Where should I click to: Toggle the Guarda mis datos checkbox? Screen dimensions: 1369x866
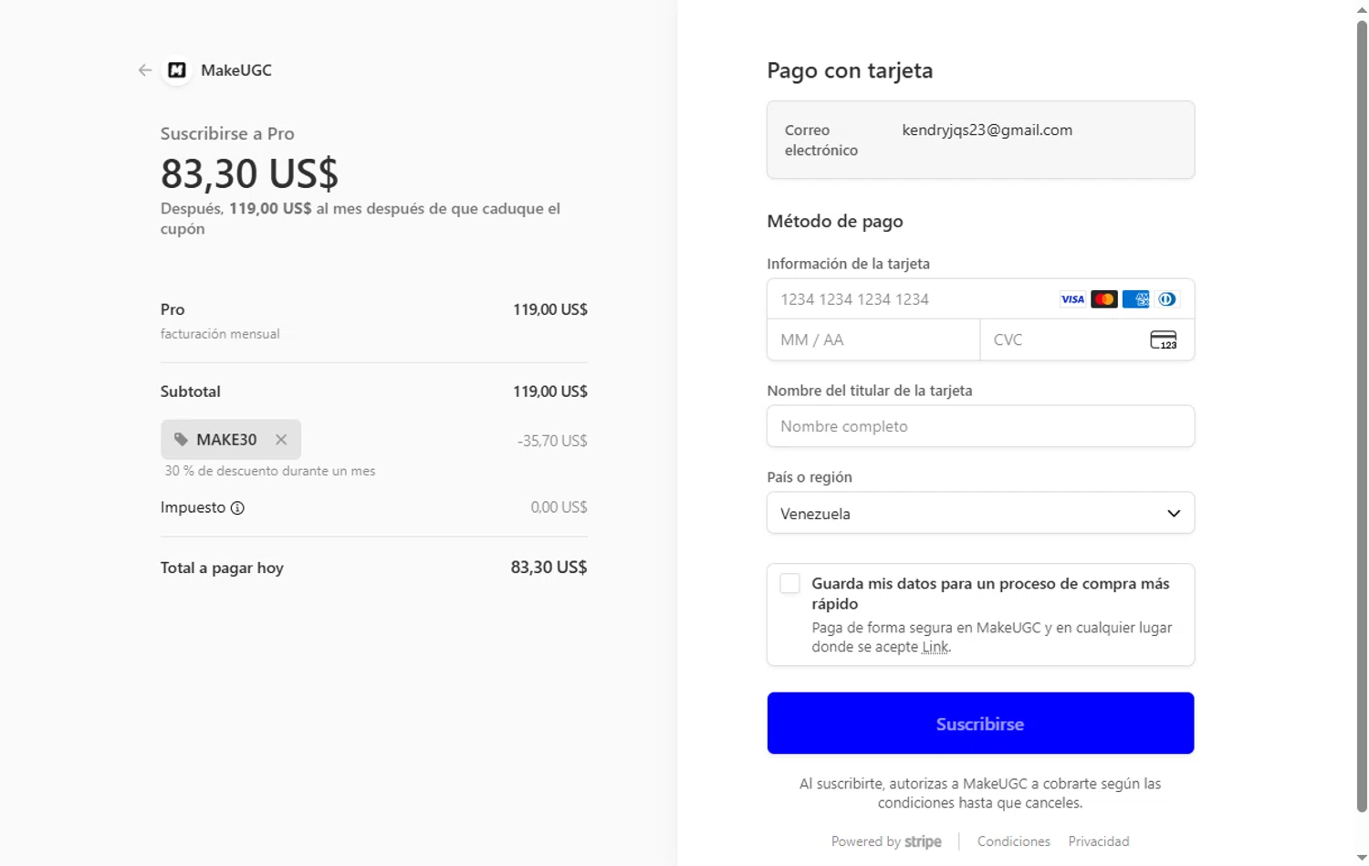790,584
